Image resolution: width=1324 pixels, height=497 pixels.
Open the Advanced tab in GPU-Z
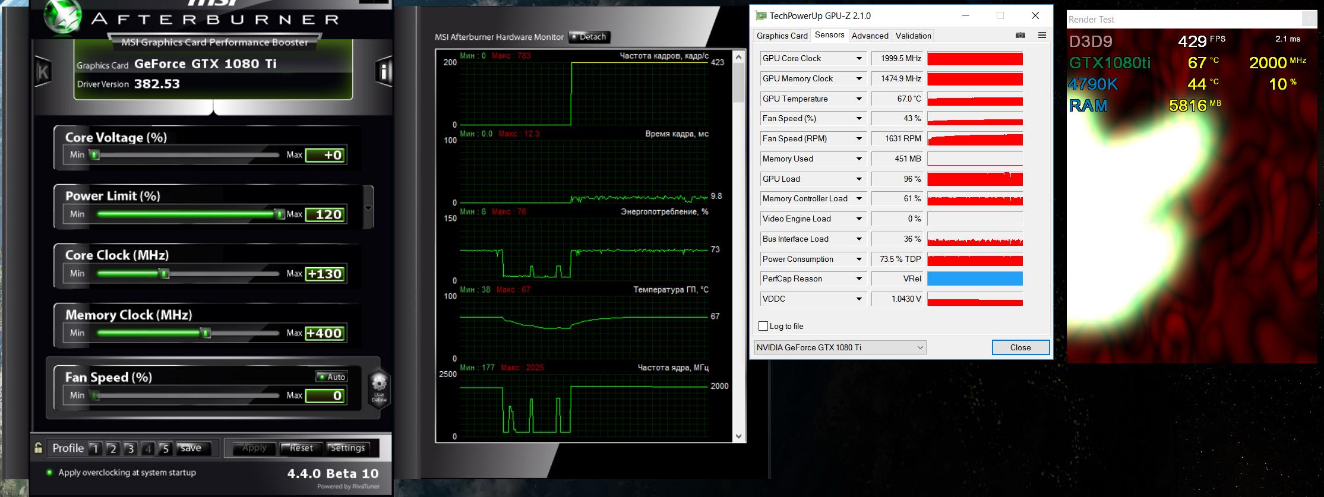click(x=870, y=36)
